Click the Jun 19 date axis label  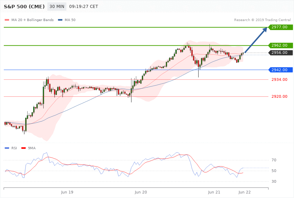67,192
